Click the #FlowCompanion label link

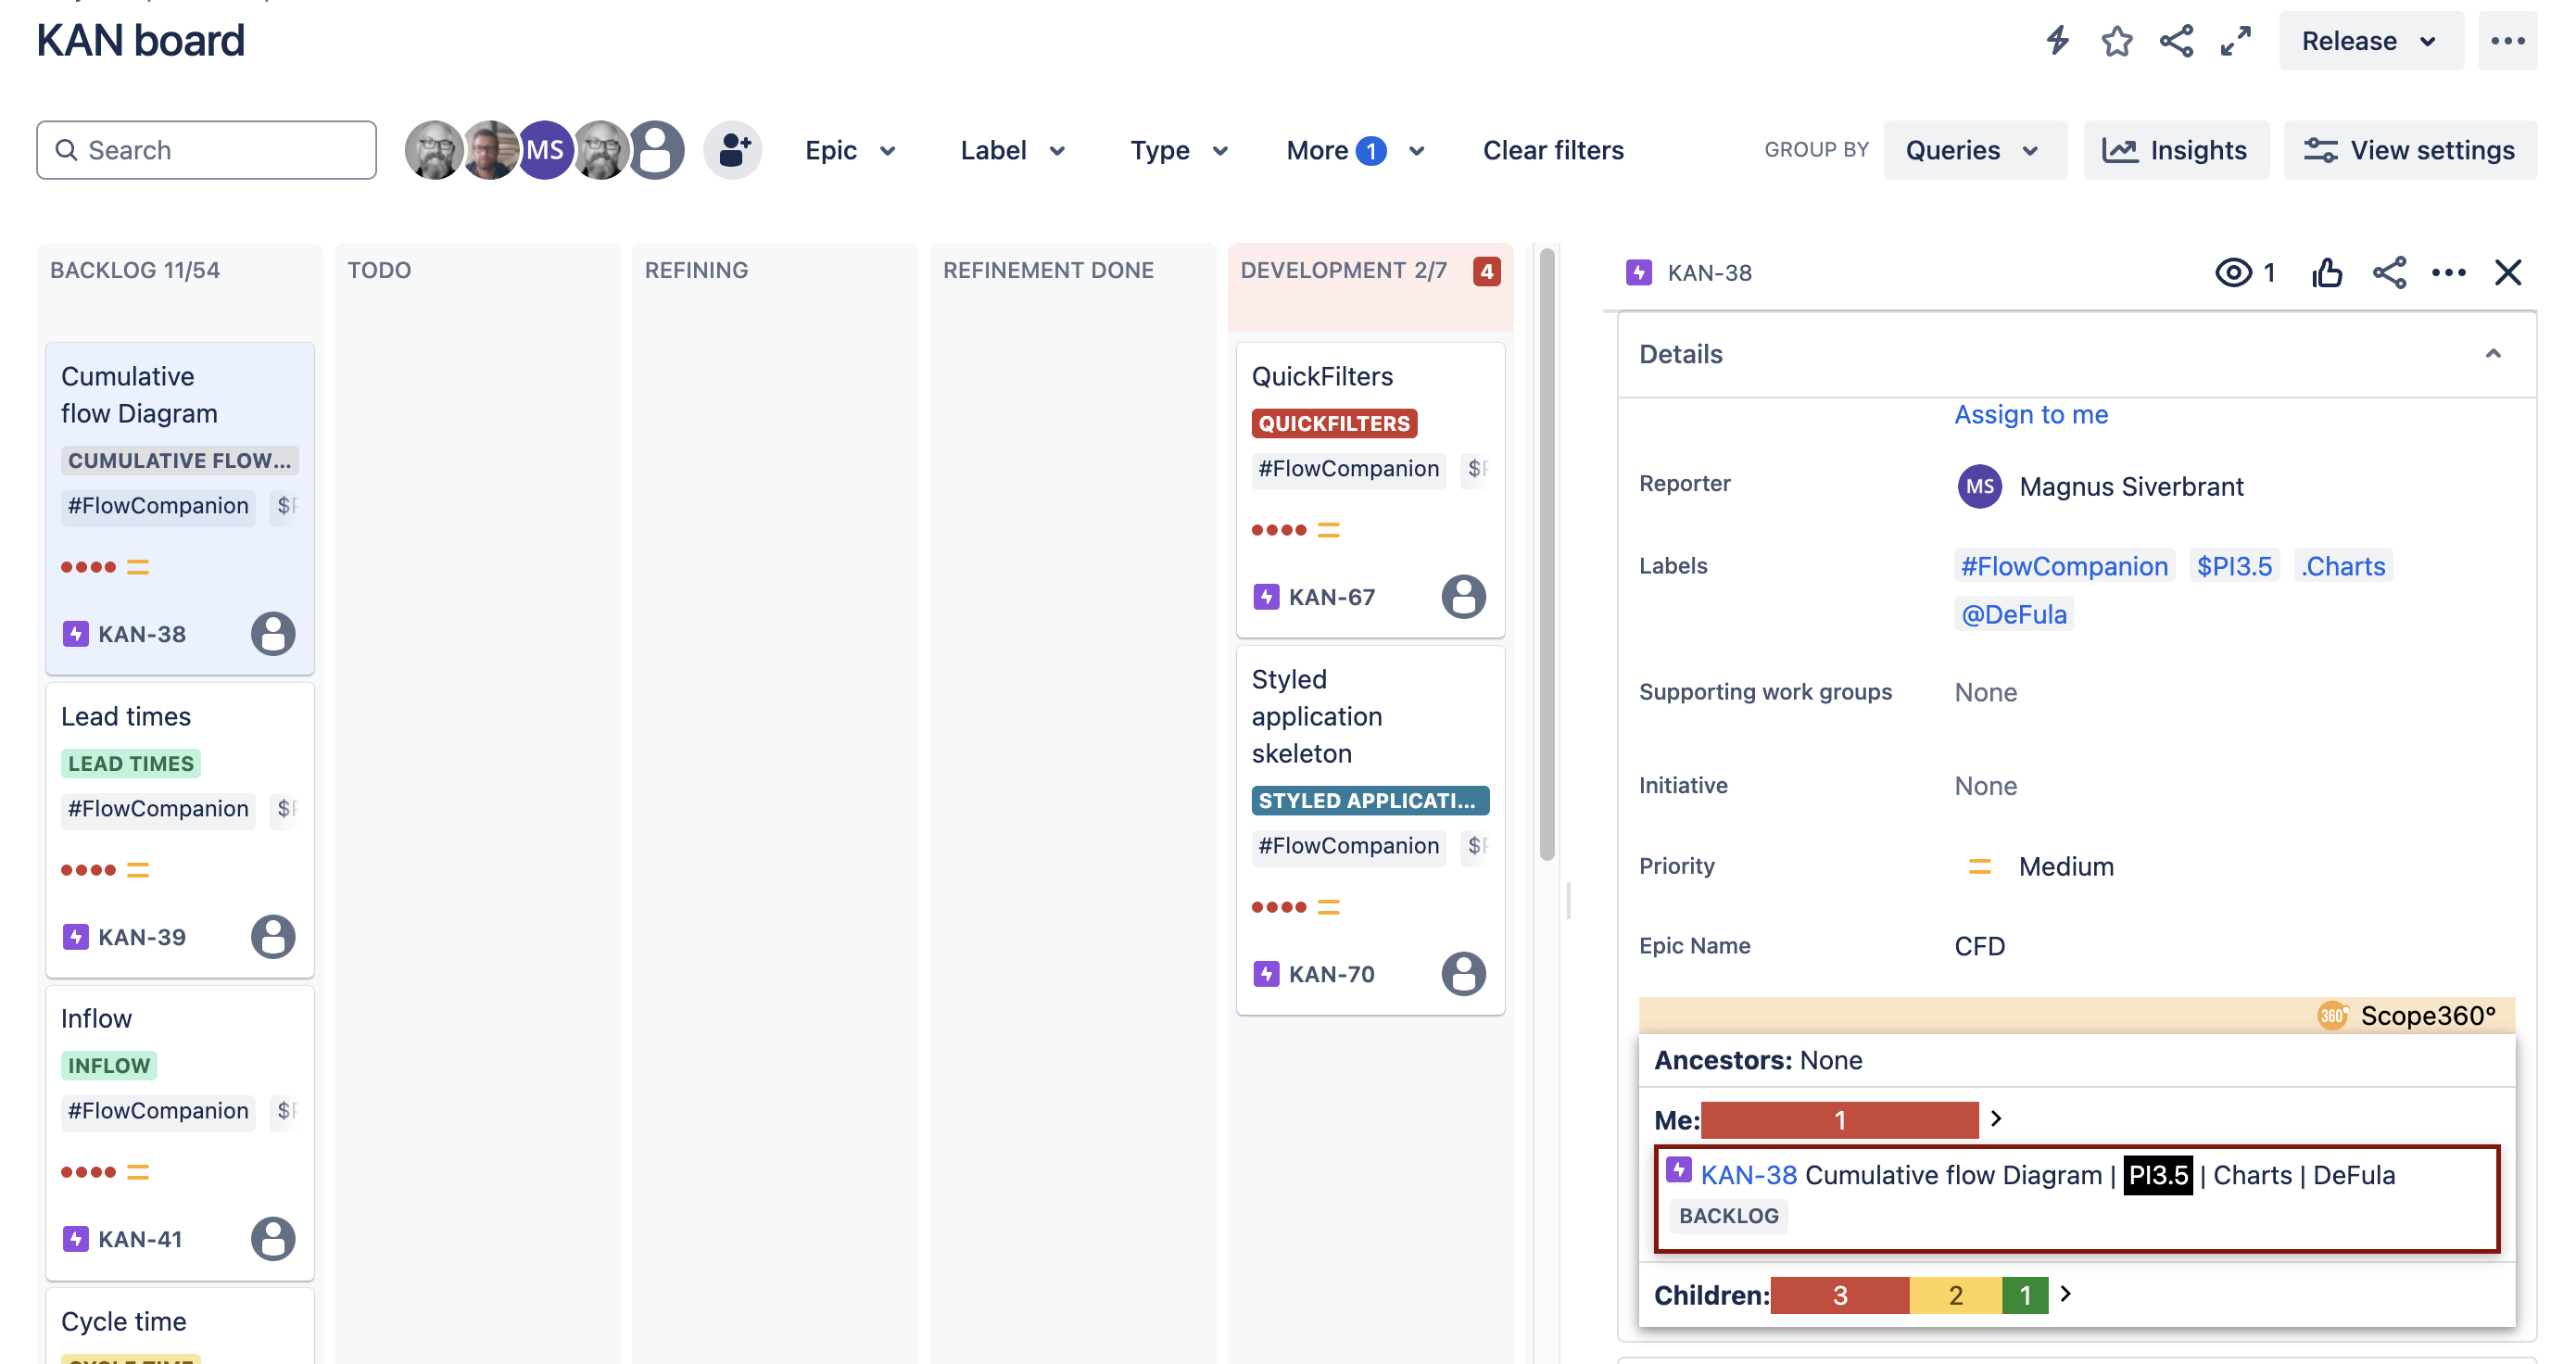point(2065,565)
